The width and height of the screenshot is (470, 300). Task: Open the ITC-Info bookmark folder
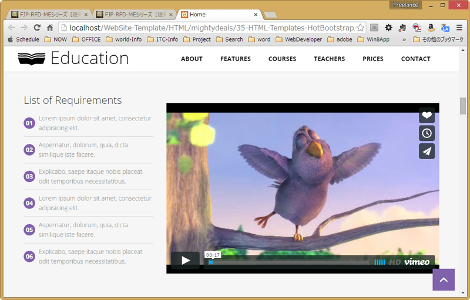(x=163, y=39)
